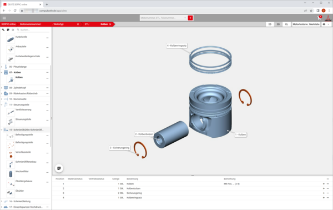Open the Verschlussteile thumbnail
This screenshot has height=210, width=333.
[x=11, y=154]
